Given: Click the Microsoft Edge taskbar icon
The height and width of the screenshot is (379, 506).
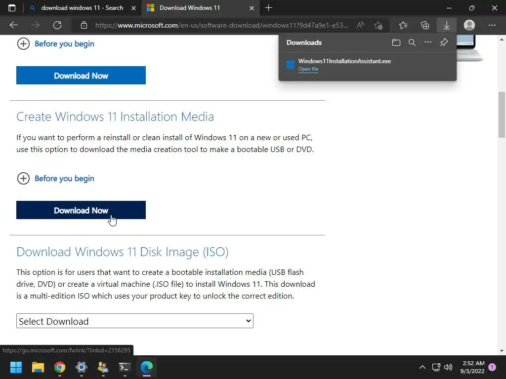Looking at the screenshot, I should (x=146, y=367).
